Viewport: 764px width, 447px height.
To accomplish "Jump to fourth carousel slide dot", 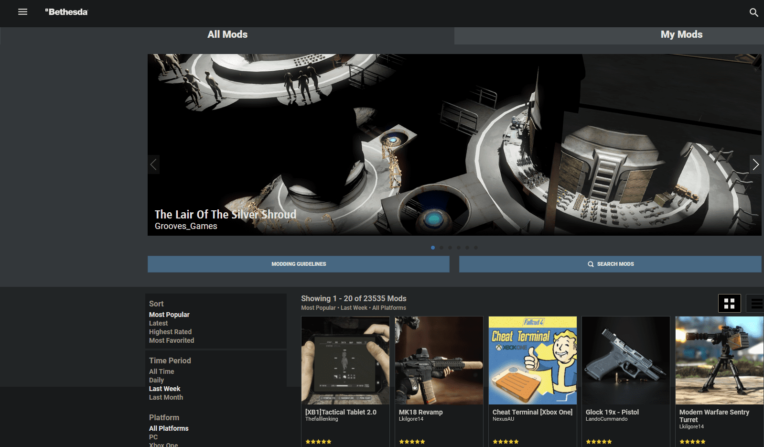I will (x=459, y=248).
